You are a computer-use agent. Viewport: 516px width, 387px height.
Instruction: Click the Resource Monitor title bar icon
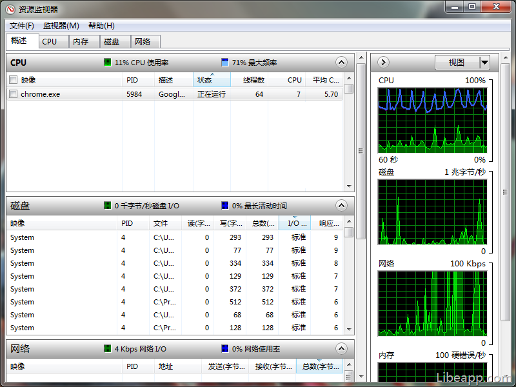10,9
